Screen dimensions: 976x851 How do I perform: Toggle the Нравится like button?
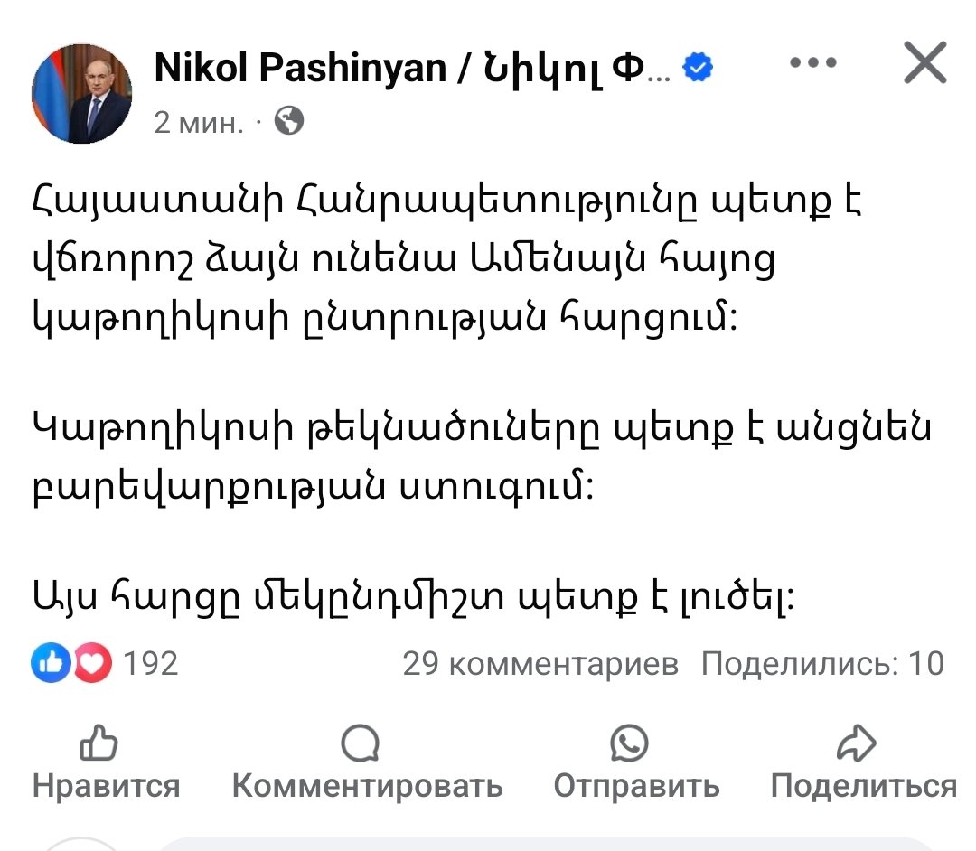(107, 762)
